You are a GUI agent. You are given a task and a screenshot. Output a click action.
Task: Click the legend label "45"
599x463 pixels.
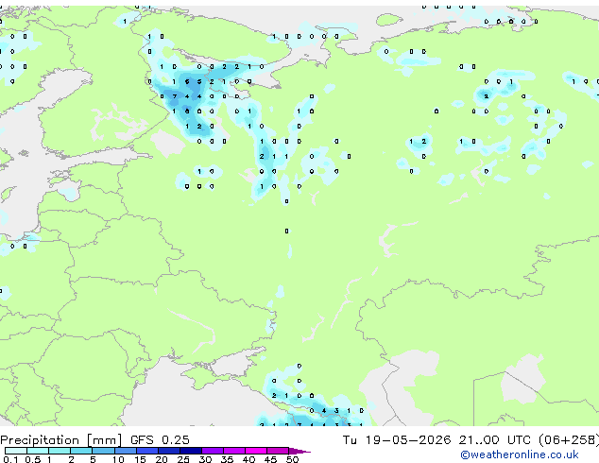270,459
